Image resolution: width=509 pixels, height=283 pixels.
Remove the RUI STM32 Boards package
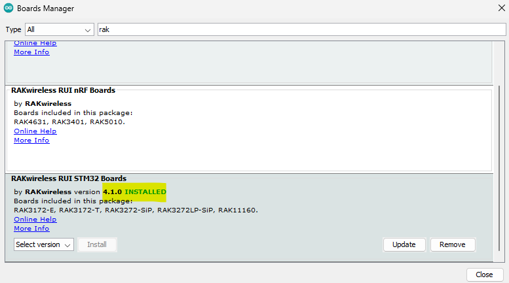click(x=452, y=244)
